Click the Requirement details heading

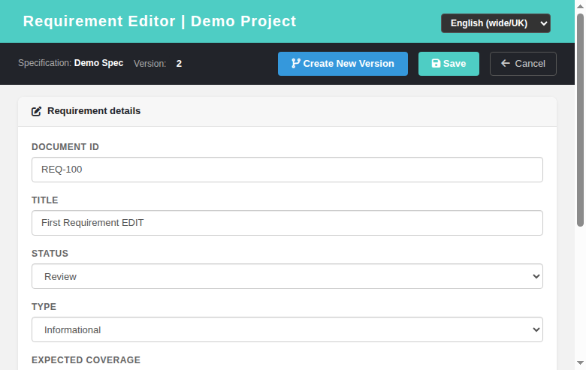point(94,111)
